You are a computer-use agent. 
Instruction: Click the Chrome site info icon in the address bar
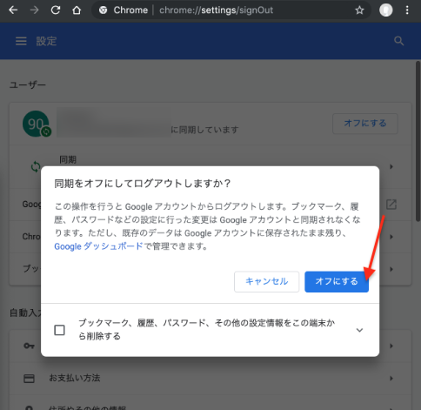[103, 10]
